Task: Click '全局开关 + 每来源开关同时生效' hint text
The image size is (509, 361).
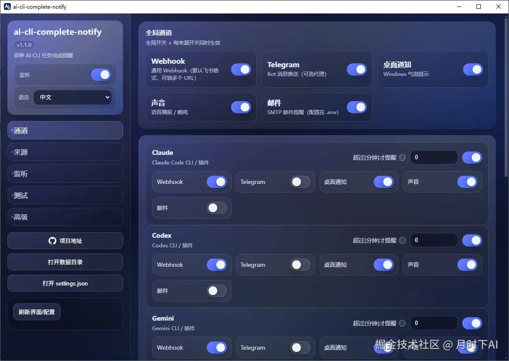Action: (183, 43)
